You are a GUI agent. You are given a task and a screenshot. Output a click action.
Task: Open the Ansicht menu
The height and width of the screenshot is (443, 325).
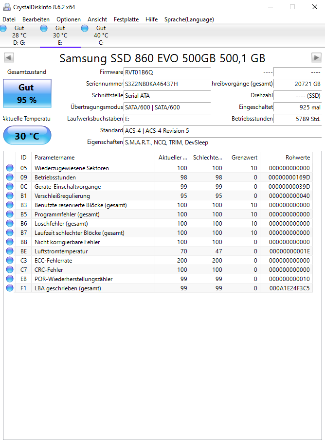(97, 19)
